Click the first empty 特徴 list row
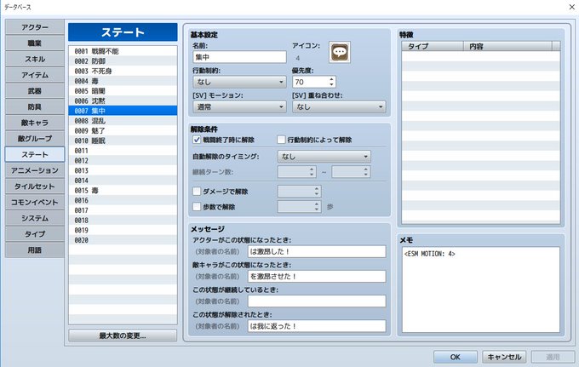Image resolution: width=579 pixels, height=367 pixels. pos(481,56)
